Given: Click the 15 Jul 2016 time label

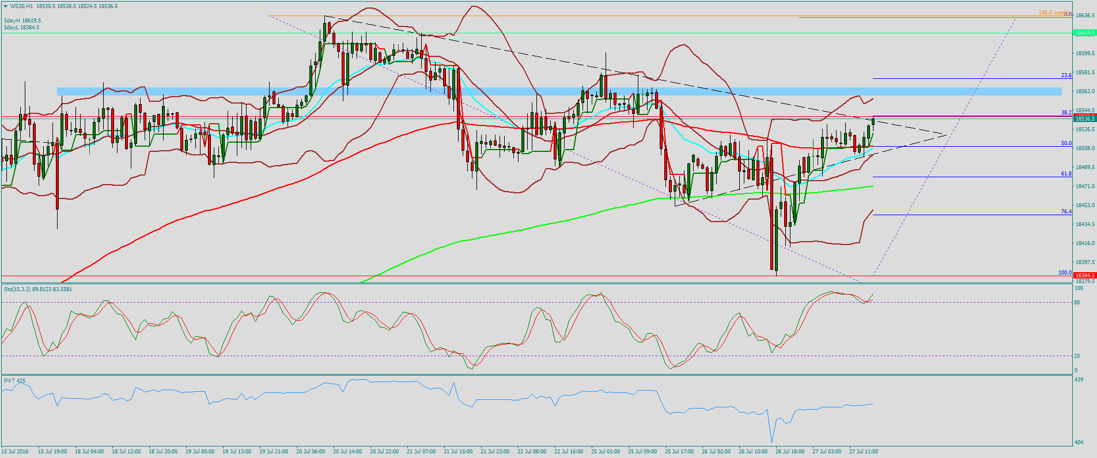Looking at the screenshot, I should [15, 452].
